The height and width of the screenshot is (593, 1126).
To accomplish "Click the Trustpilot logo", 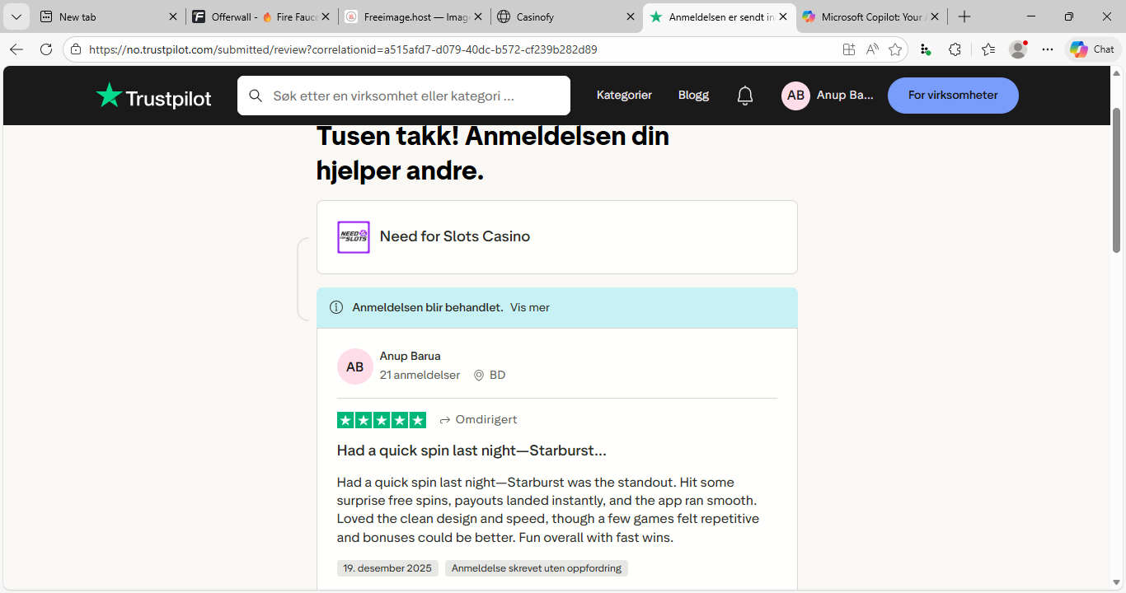I will tap(154, 96).
